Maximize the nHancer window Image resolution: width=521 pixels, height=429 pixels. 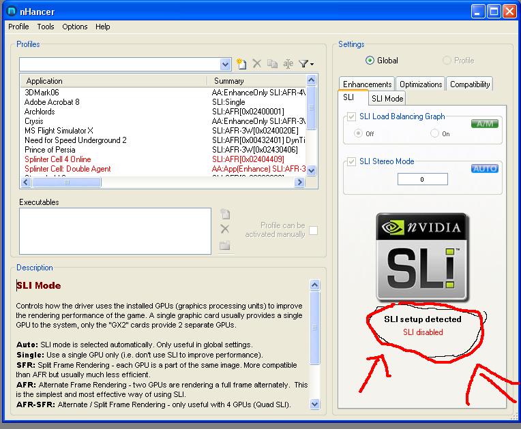click(x=494, y=12)
